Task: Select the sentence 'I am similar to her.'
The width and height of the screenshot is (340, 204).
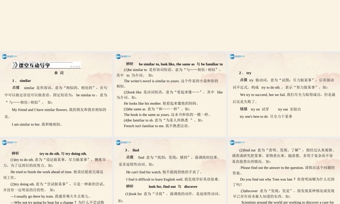Action: [x=26, y=124]
